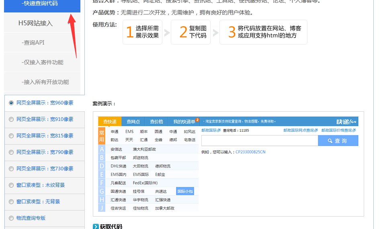The width and height of the screenshot is (381, 229).
Task: Click the 快递100 logo in demo header
Action: 346,122
